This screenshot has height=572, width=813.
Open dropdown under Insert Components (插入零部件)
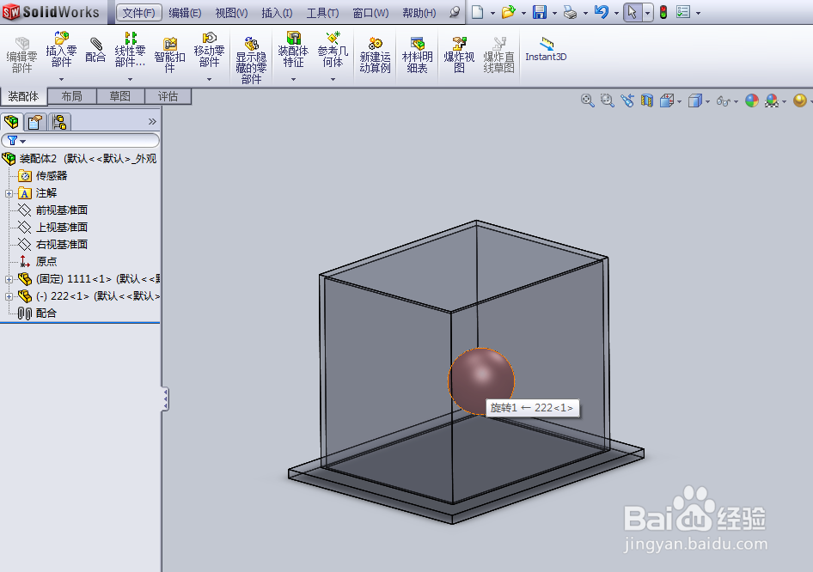coord(61,79)
